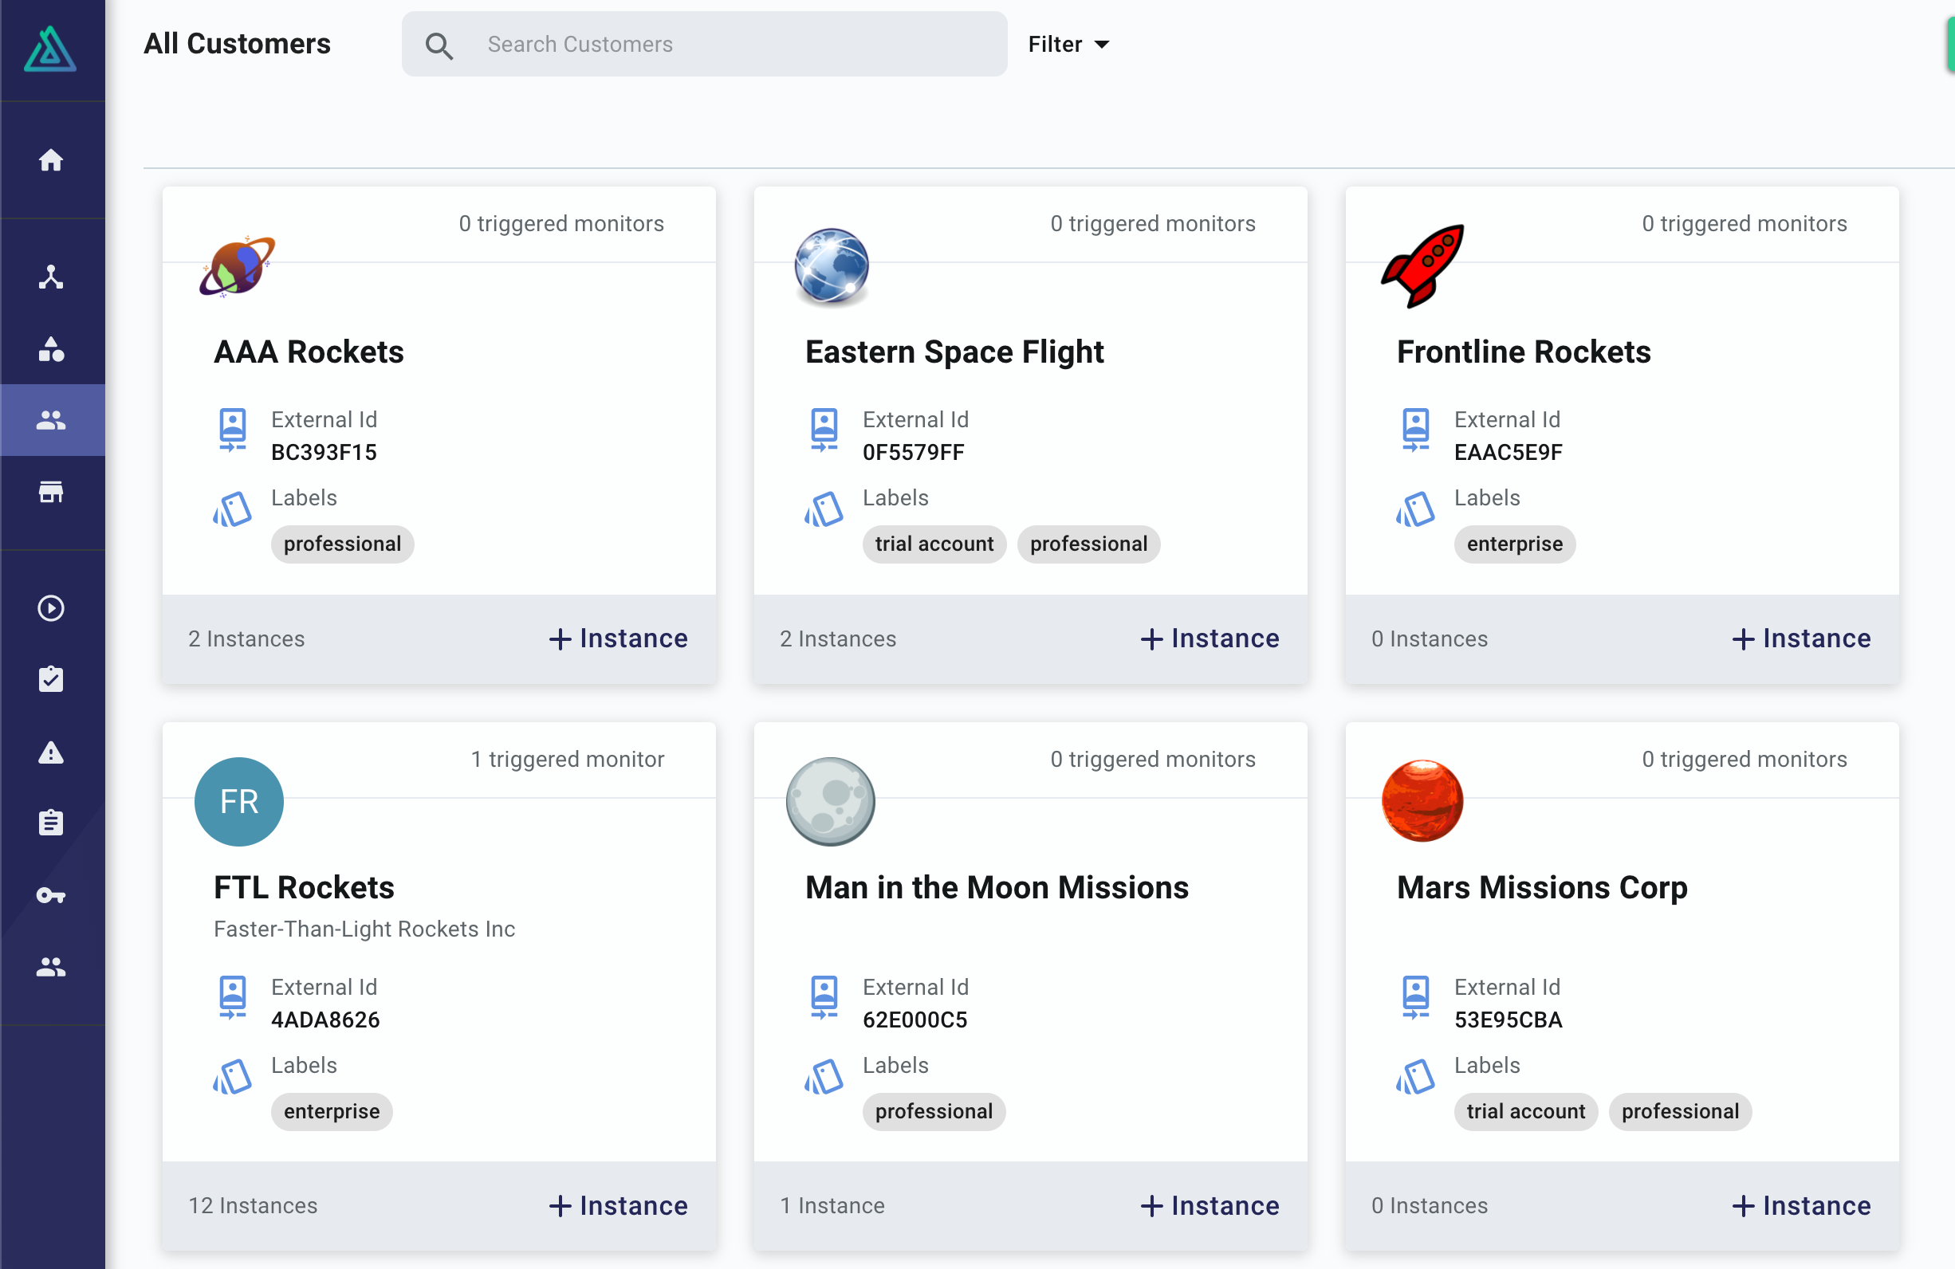Click the 1 triggered monitor link on FTL Rockets

(x=568, y=759)
